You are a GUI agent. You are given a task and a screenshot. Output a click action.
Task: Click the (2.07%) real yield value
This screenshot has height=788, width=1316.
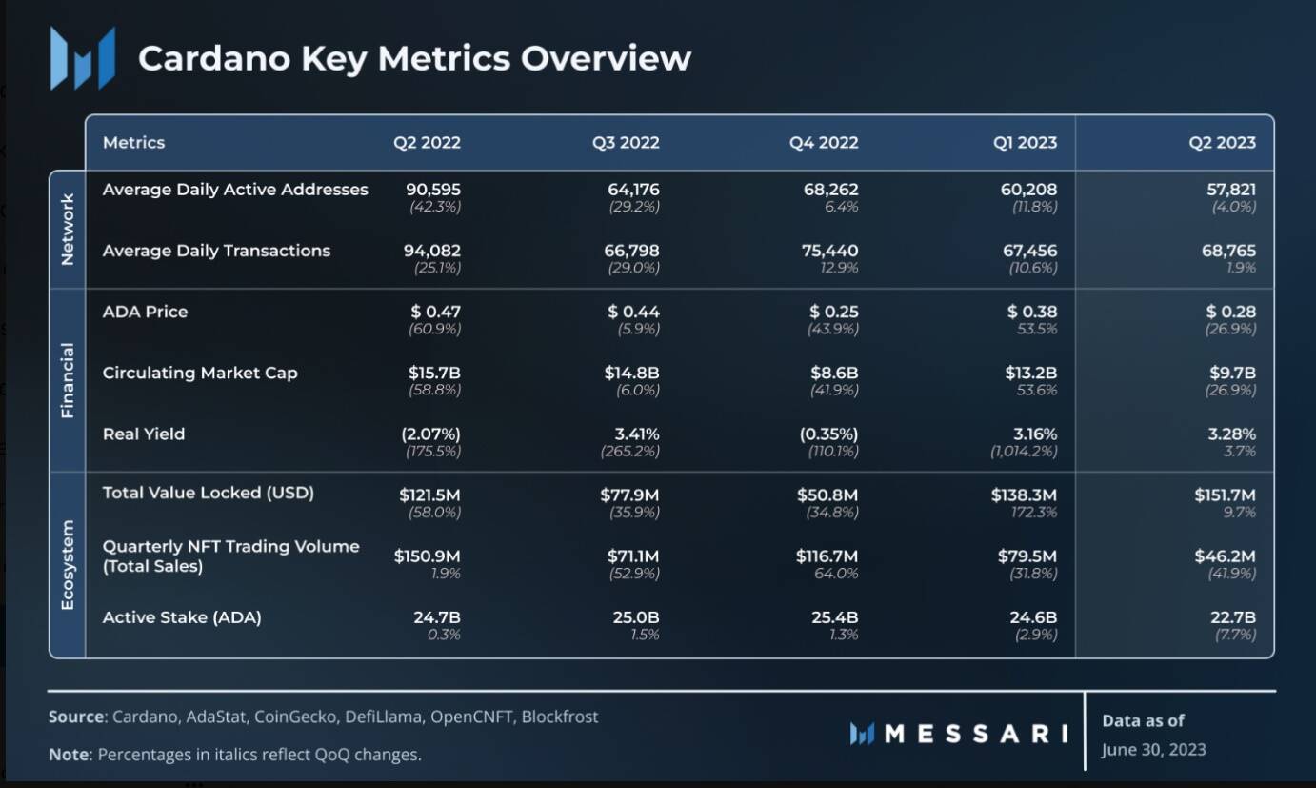click(431, 434)
